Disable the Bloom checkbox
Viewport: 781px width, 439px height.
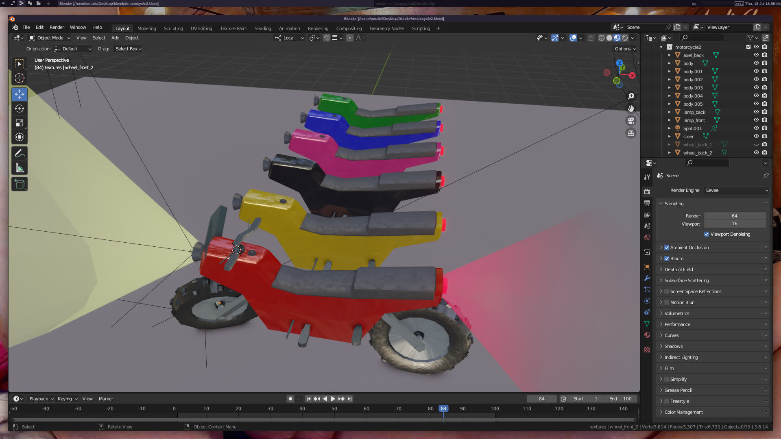click(667, 259)
